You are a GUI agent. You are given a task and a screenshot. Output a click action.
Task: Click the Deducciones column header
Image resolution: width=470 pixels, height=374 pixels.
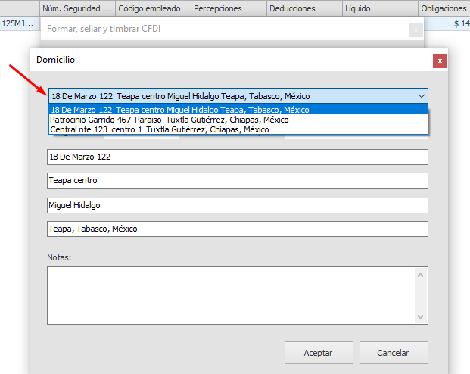tap(303, 8)
